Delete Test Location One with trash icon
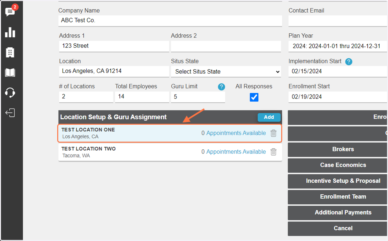The image size is (388, 241). (x=274, y=133)
